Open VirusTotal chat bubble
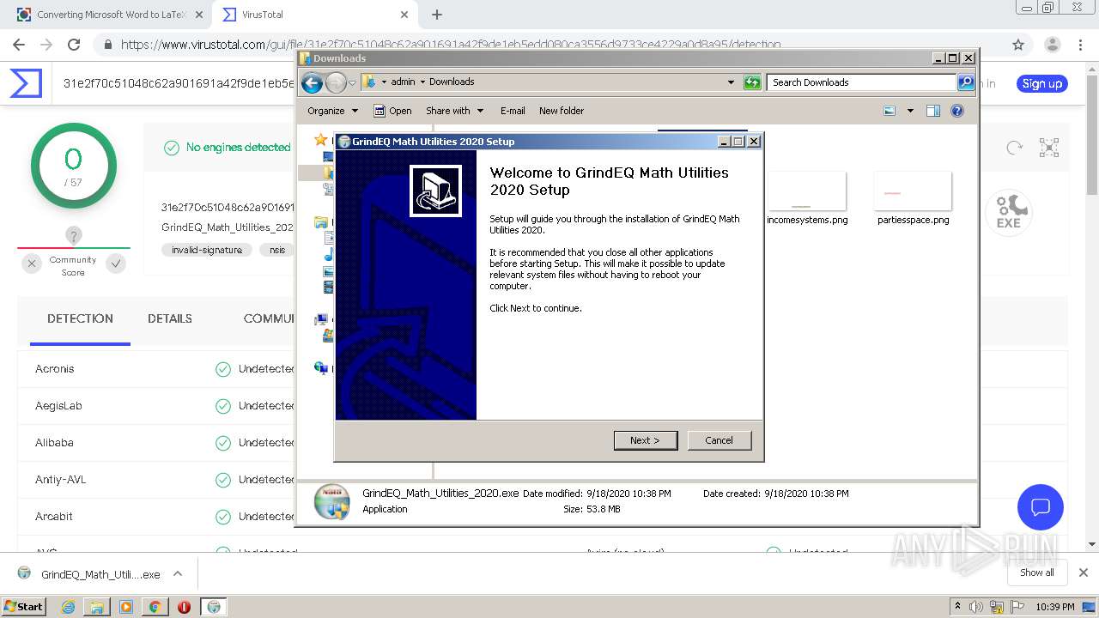 1041,506
